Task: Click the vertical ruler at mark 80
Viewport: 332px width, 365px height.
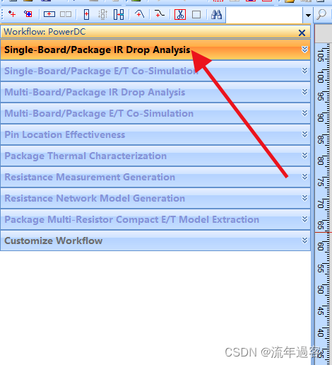Action: [x=323, y=161]
